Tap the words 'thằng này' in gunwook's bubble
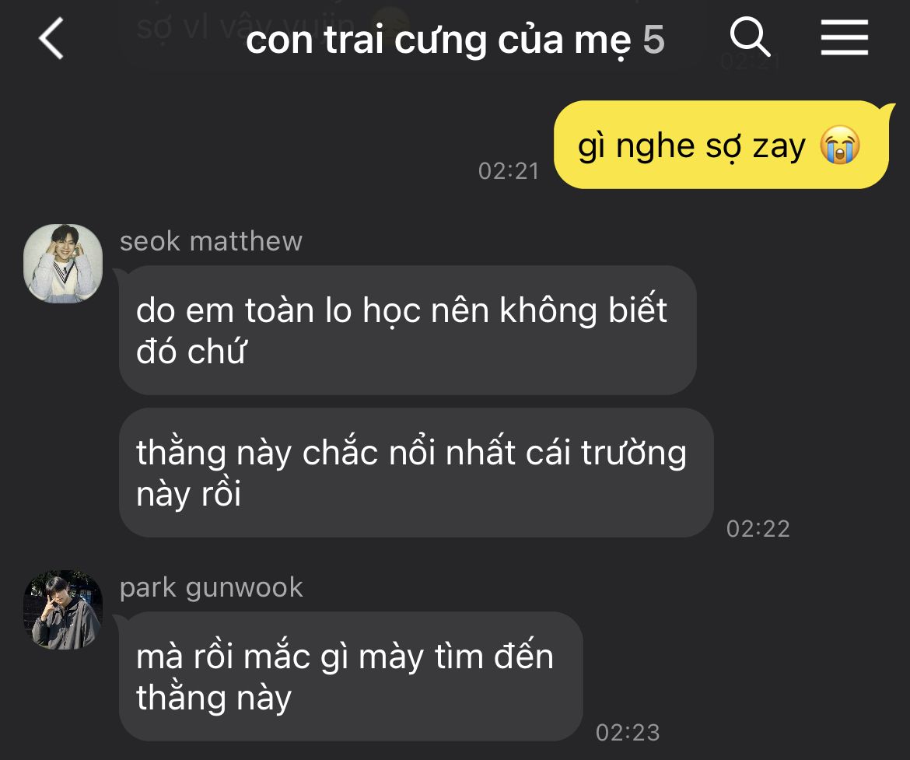910x760 pixels. tap(214, 697)
